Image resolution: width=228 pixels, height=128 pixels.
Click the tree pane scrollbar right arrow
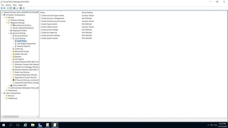coord(37,117)
